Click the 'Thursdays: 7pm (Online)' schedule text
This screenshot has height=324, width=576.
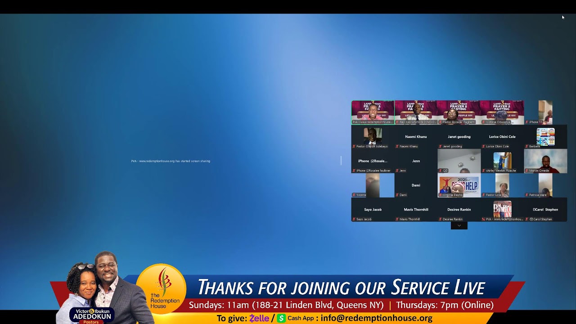point(445,305)
